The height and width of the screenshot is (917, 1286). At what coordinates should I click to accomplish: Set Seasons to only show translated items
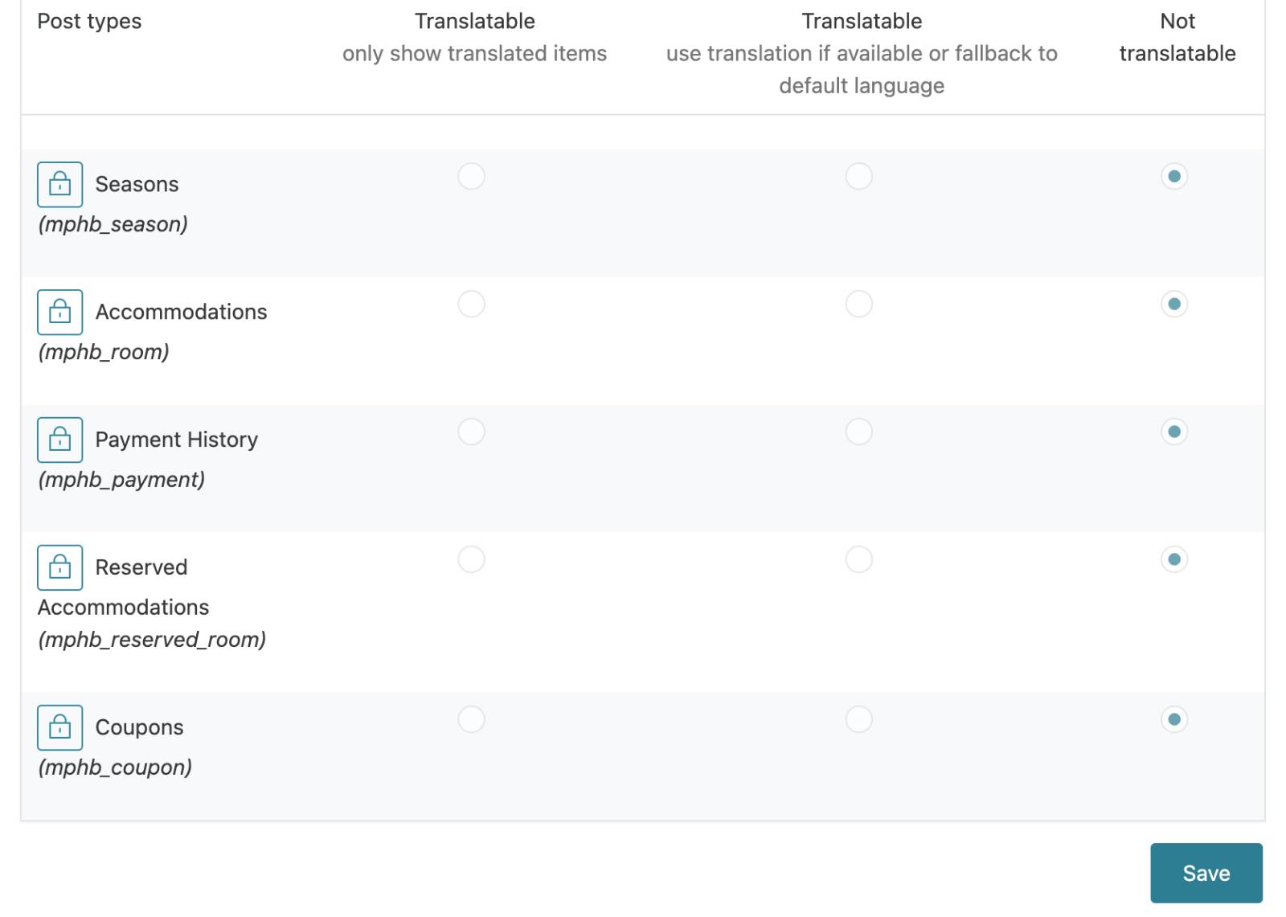(x=471, y=176)
